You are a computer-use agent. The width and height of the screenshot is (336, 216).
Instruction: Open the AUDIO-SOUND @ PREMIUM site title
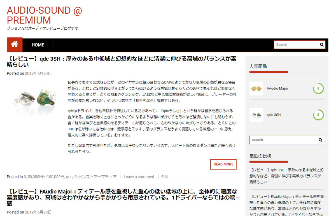tap(45, 15)
